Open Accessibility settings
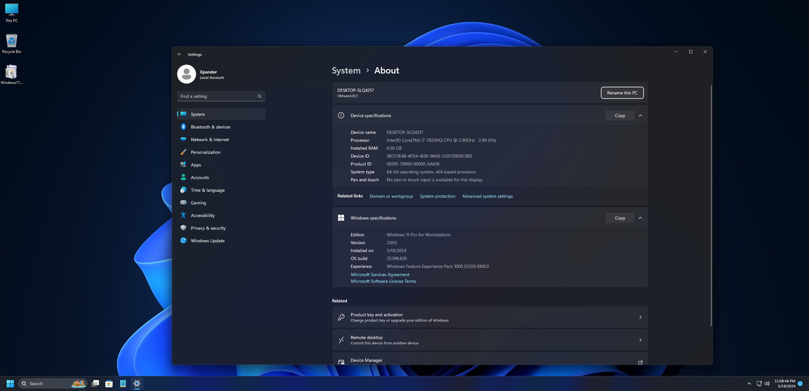 (221, 215)
